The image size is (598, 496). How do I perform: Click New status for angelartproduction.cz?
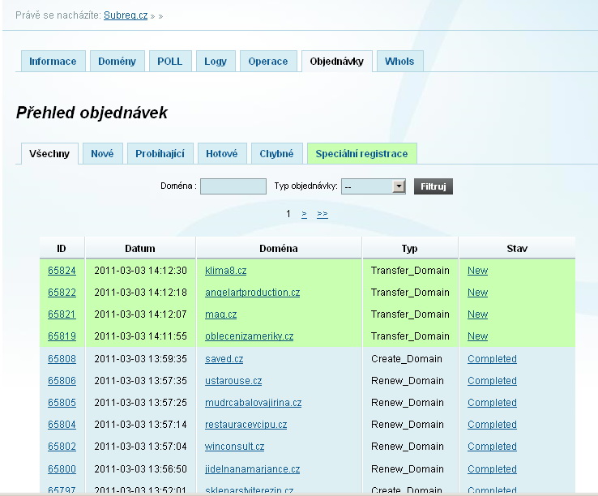point(477,293)
